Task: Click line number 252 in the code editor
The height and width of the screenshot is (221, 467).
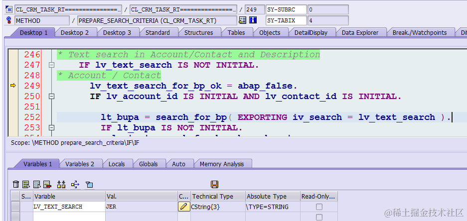Action: 32,117
